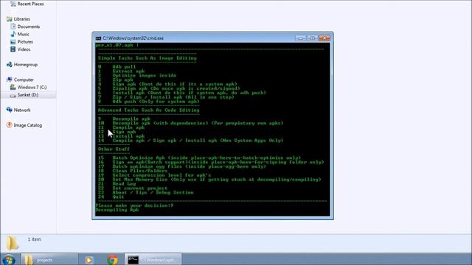Click the Libraries icon in the sidebar
Viewport: 472px width, 265px height.
coord(10,19)
